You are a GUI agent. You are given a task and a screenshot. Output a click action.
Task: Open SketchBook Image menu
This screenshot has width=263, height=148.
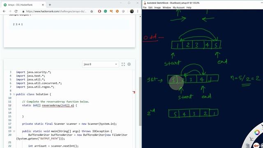click(x=157, y=7)
